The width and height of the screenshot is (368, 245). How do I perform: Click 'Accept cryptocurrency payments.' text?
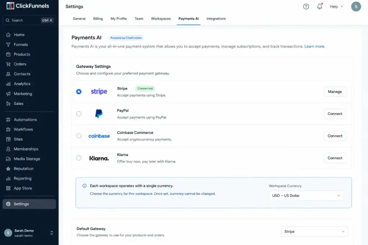pyautogui.click(x=144, y=140)
